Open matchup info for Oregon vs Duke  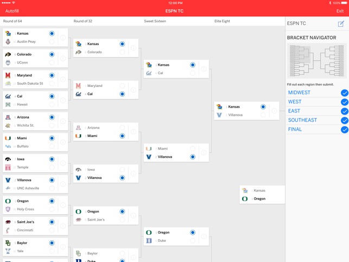(x=204, y=236)
